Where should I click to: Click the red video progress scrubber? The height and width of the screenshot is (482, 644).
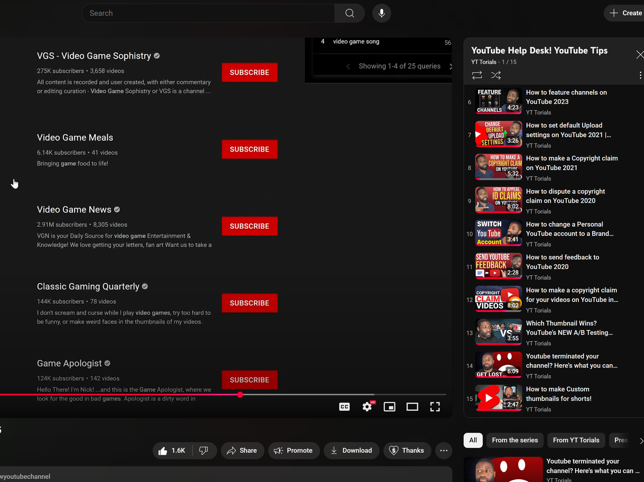click(x=240, y=395)
